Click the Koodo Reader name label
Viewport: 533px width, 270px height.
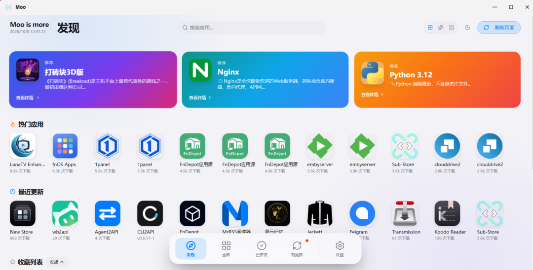pyautogui.click(x=450, y=232)
